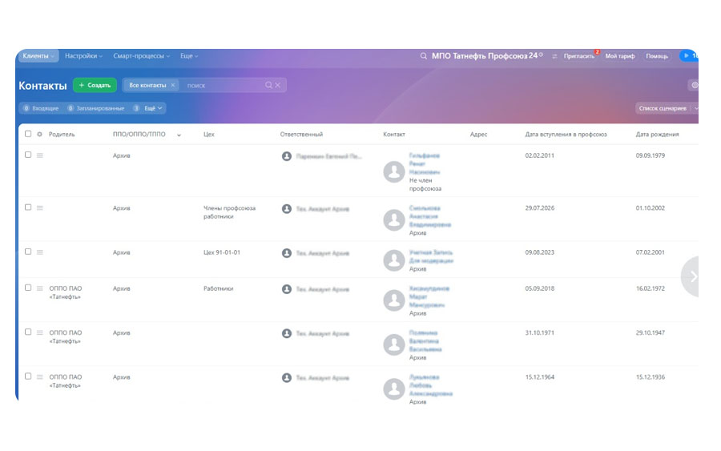This screenshot has width=721, height=451.
Task: Open the Смарт-процессы menu
Action: pos(141,56)
